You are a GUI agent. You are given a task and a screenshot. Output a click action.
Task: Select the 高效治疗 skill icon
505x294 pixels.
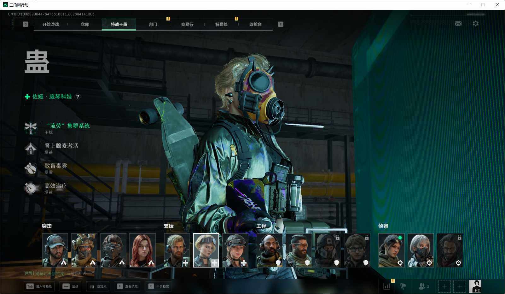point(31,188)
